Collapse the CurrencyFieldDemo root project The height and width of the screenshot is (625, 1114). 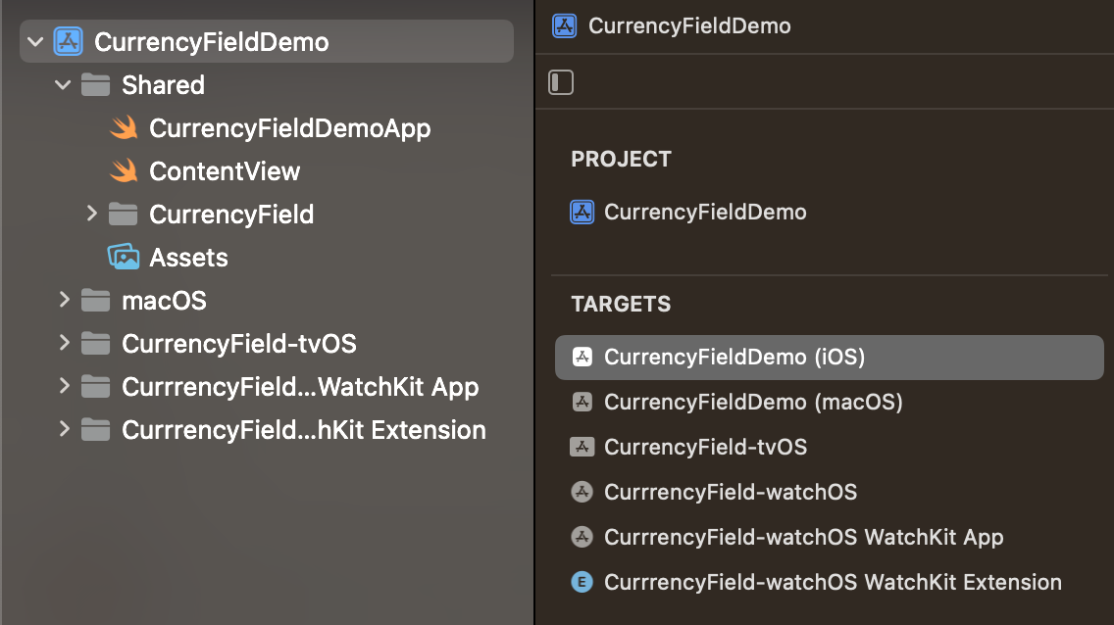36,42
